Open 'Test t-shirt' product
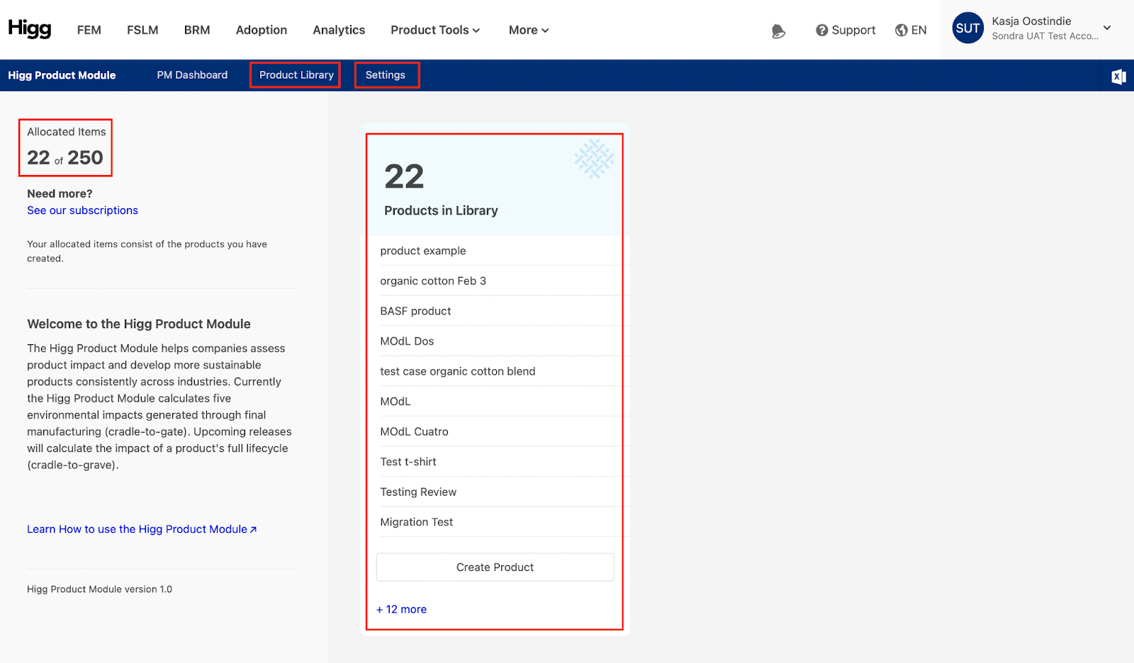1134x663 pixels. click(x=495, y=462)
